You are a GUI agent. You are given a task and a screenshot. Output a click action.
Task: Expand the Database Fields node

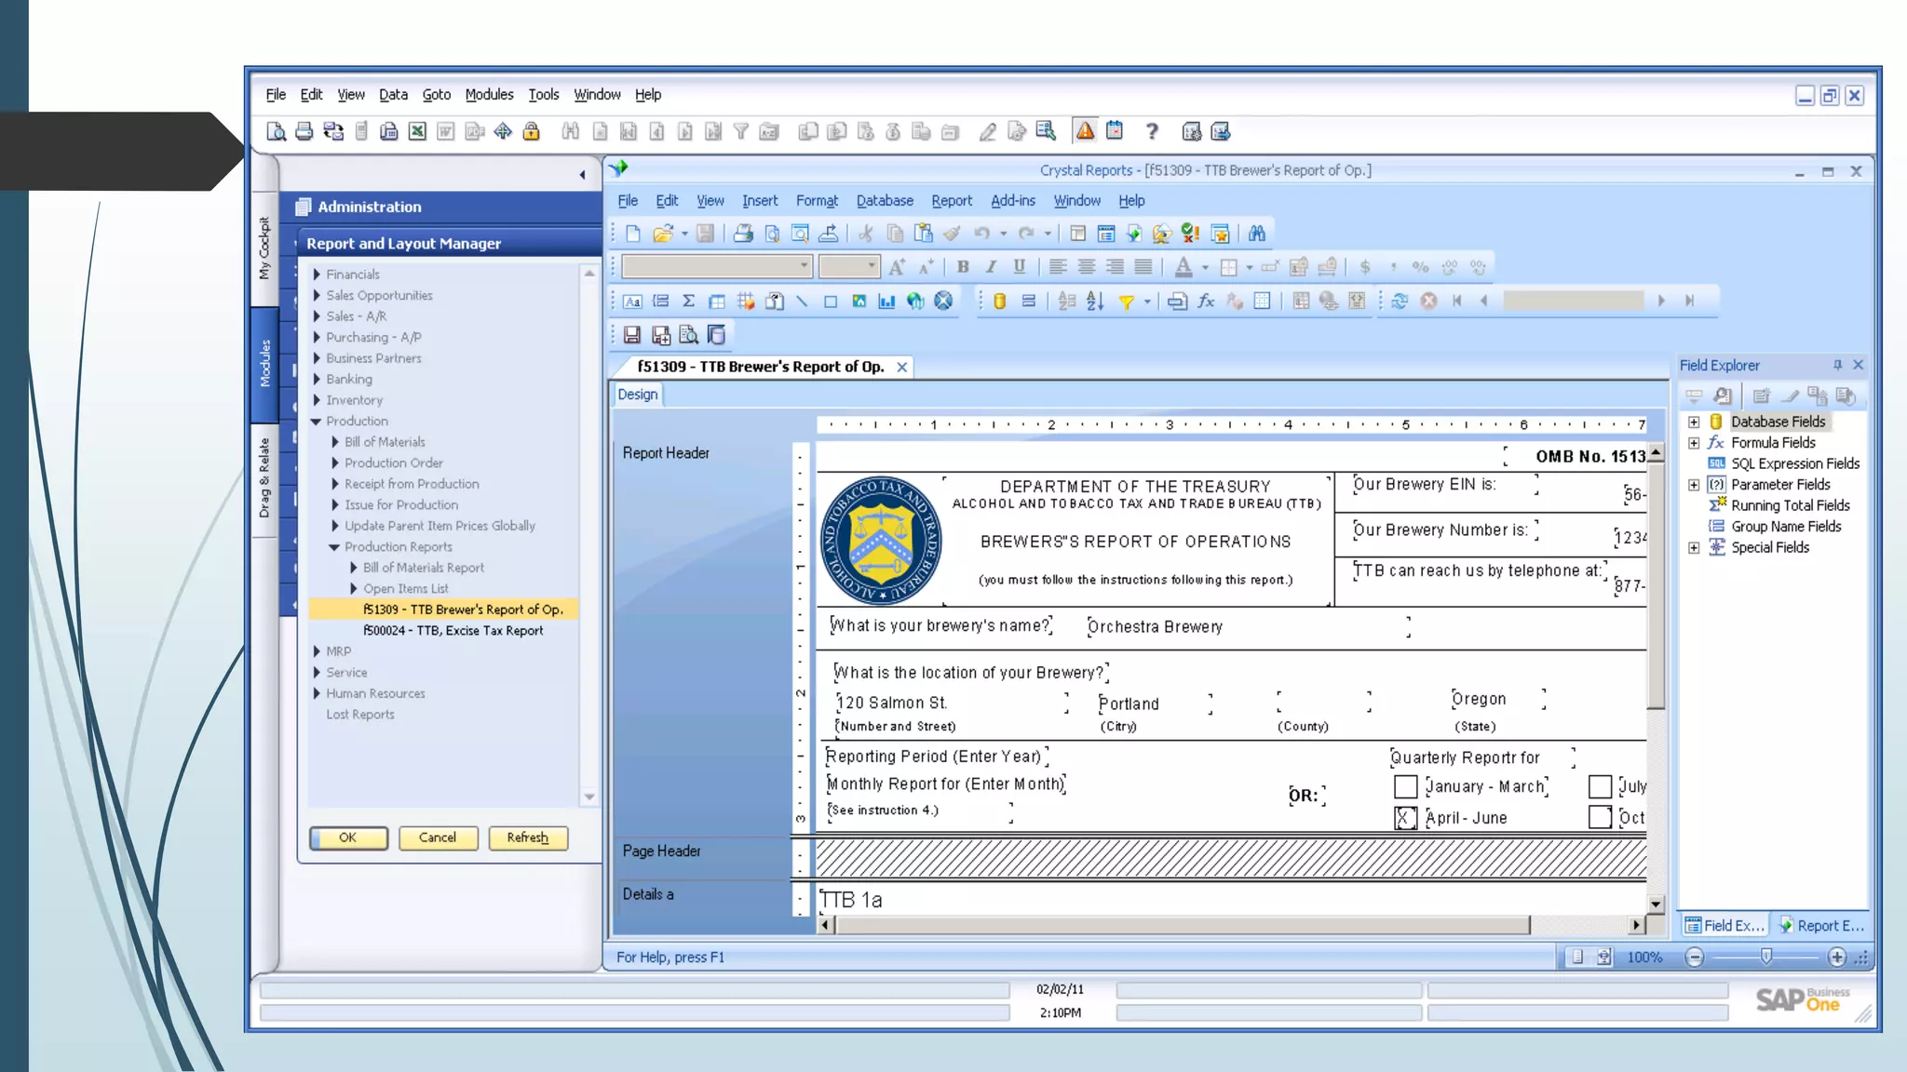click(1694, 422)
